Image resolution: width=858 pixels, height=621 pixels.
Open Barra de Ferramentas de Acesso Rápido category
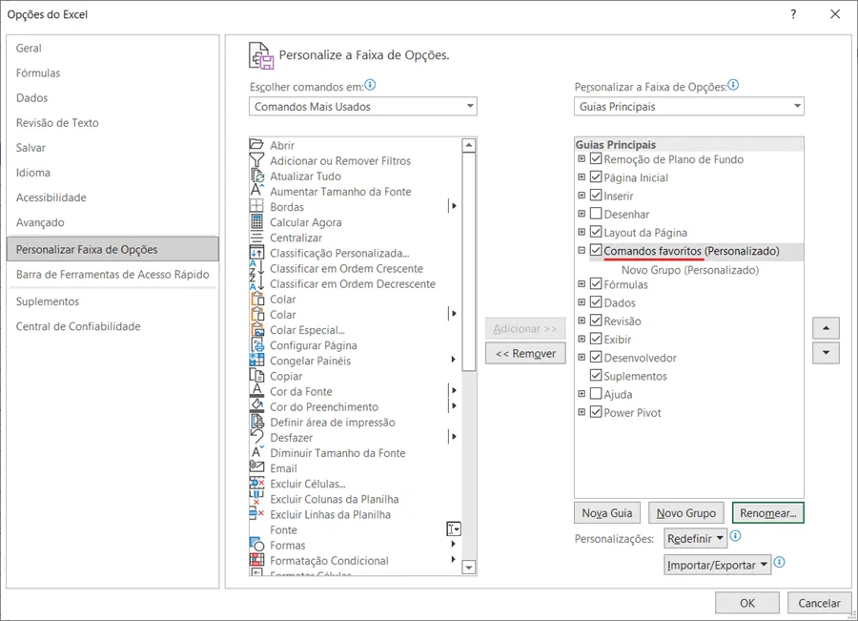coord(112,275)
